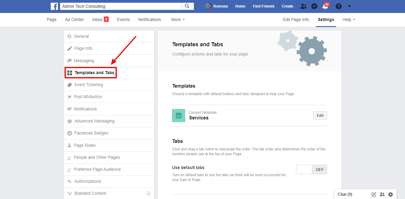Select Post Attribution in sidebar
405x199 pixels.
pos(109,97)
